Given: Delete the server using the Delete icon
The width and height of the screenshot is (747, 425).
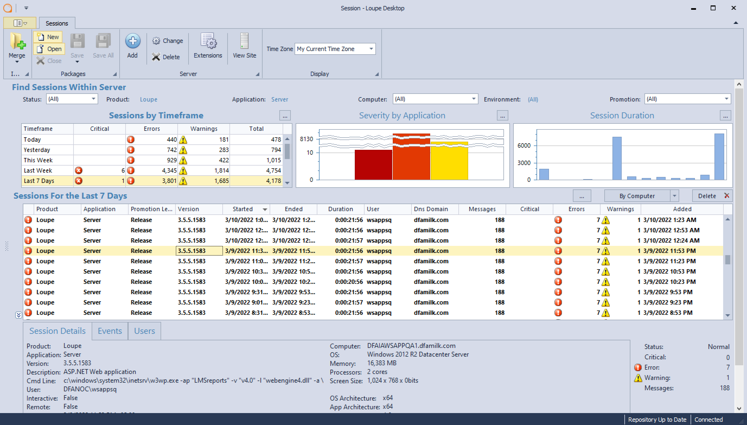Looking at the screenshot, I should point(167,57).
